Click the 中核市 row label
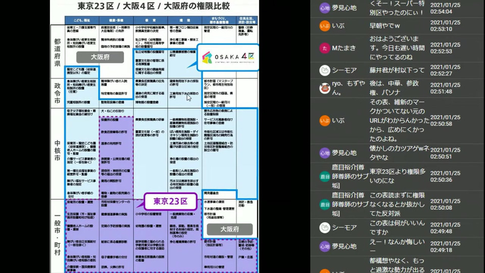This screenshot has width=485, height=273. tap(57, 151)
